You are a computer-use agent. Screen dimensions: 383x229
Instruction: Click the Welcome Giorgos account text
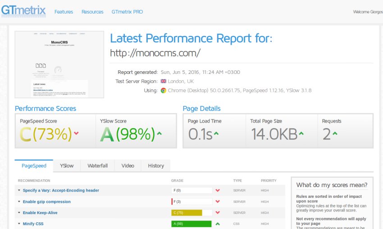click(x=368, y=12)
